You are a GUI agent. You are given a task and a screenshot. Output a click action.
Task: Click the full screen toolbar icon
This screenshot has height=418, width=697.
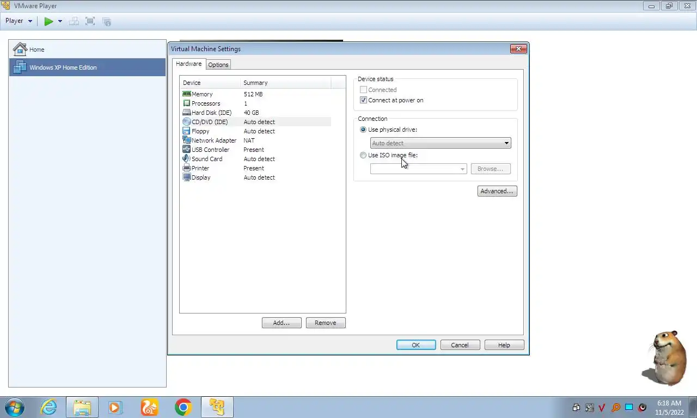point(90,21)
